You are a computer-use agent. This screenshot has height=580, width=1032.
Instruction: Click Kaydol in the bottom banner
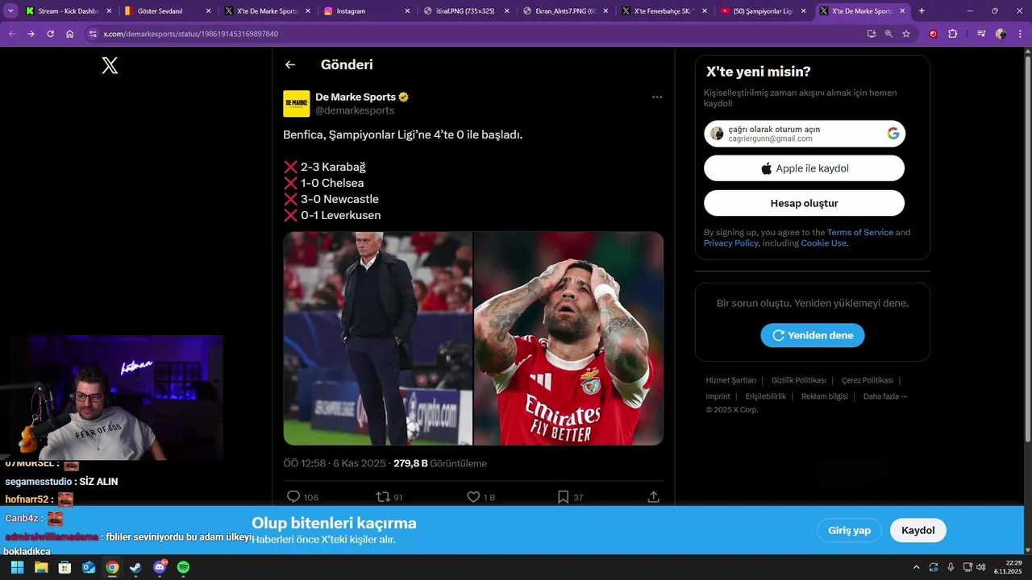coord(918,530)
